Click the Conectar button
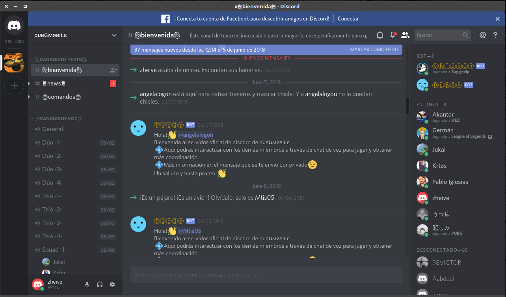The width and height of the screenshot is (506, 297). 348,19
